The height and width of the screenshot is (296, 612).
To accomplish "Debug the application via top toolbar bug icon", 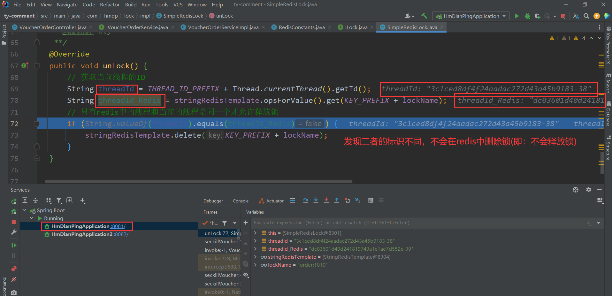I will [527, 16].
